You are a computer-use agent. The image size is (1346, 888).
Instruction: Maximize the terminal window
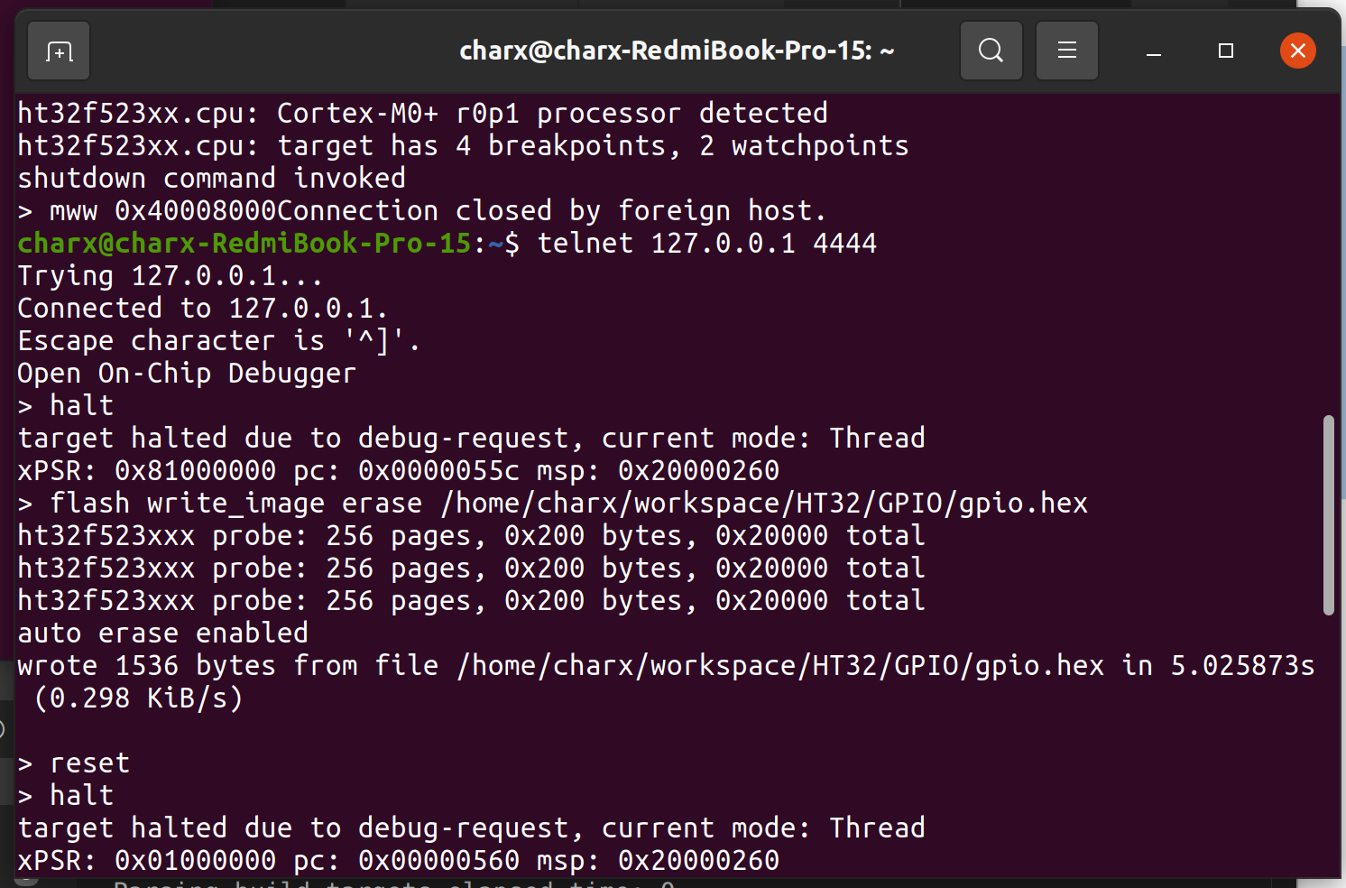click(x=1224, y=51)
